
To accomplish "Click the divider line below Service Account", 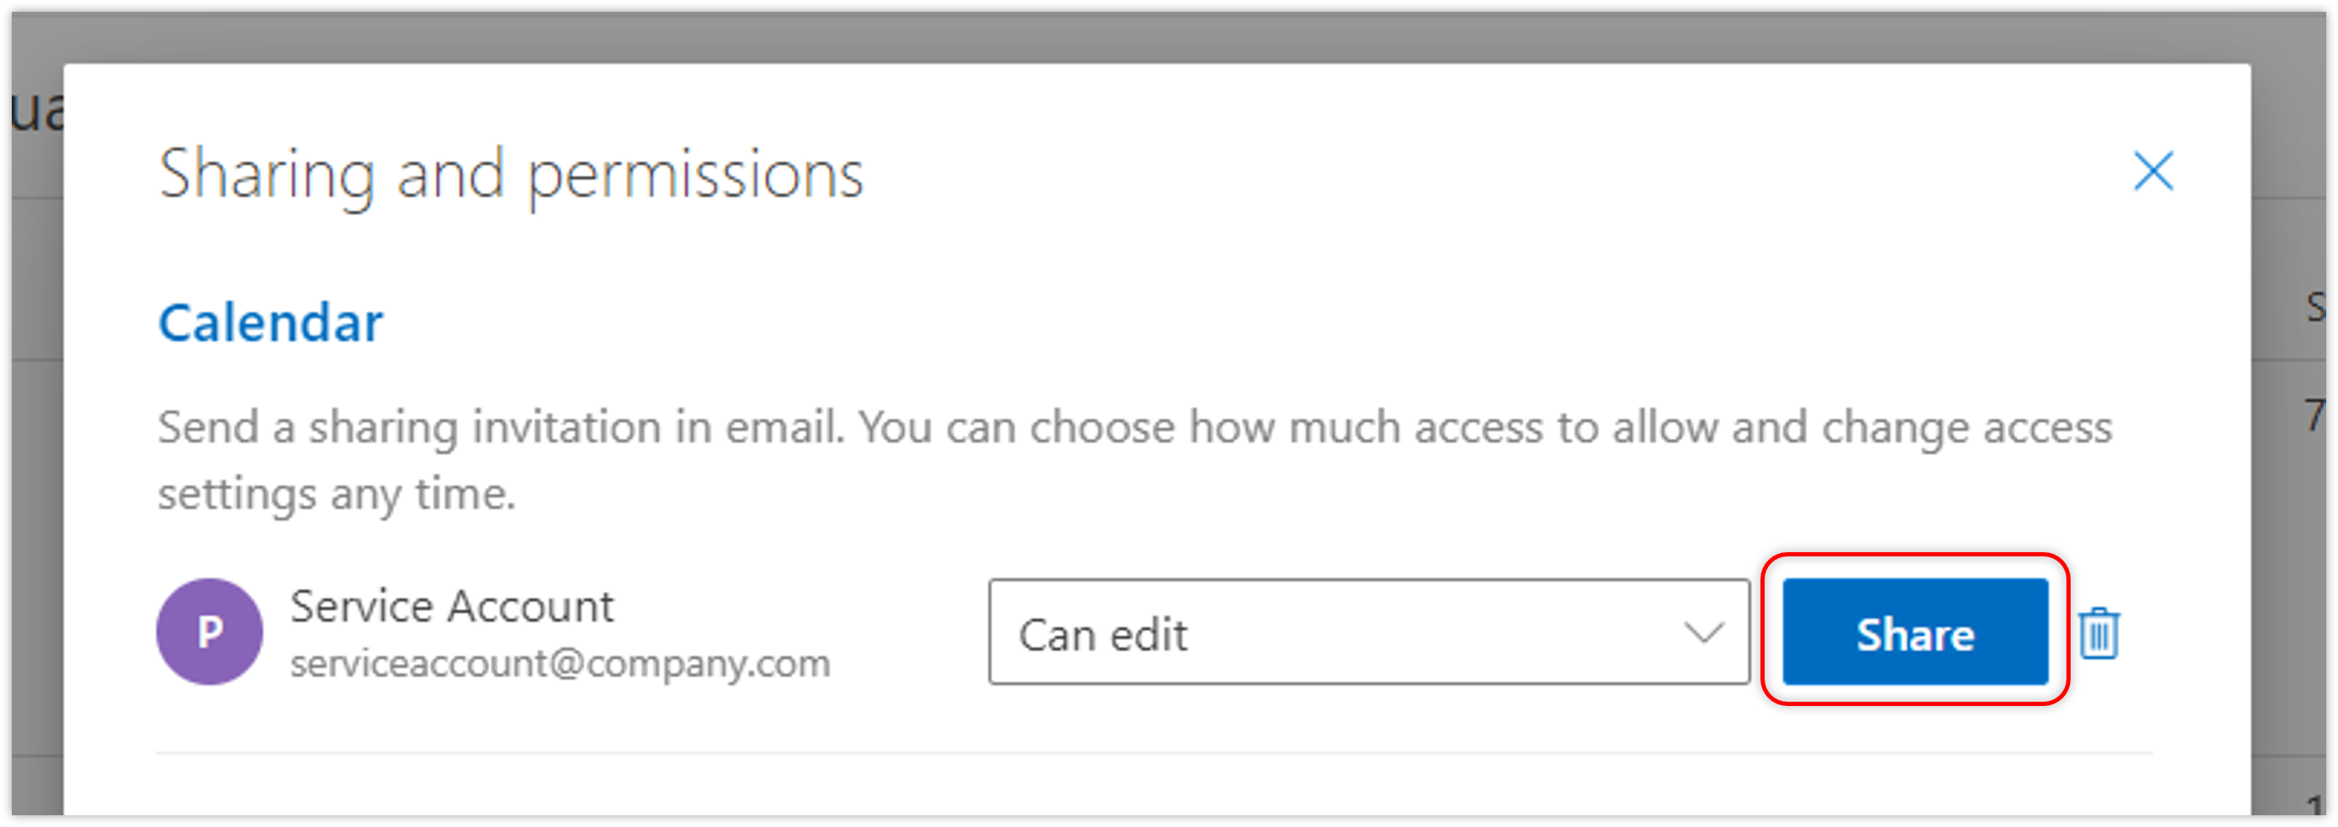I will coord(1153,752).
